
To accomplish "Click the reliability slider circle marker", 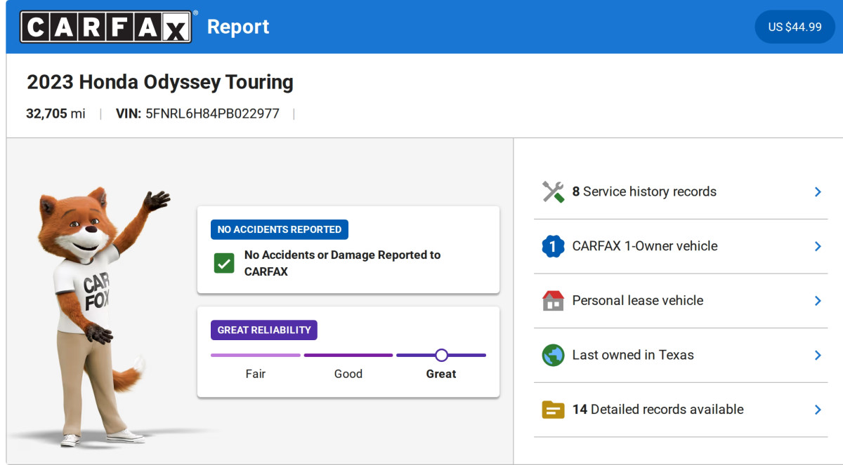I will [441, 355].
